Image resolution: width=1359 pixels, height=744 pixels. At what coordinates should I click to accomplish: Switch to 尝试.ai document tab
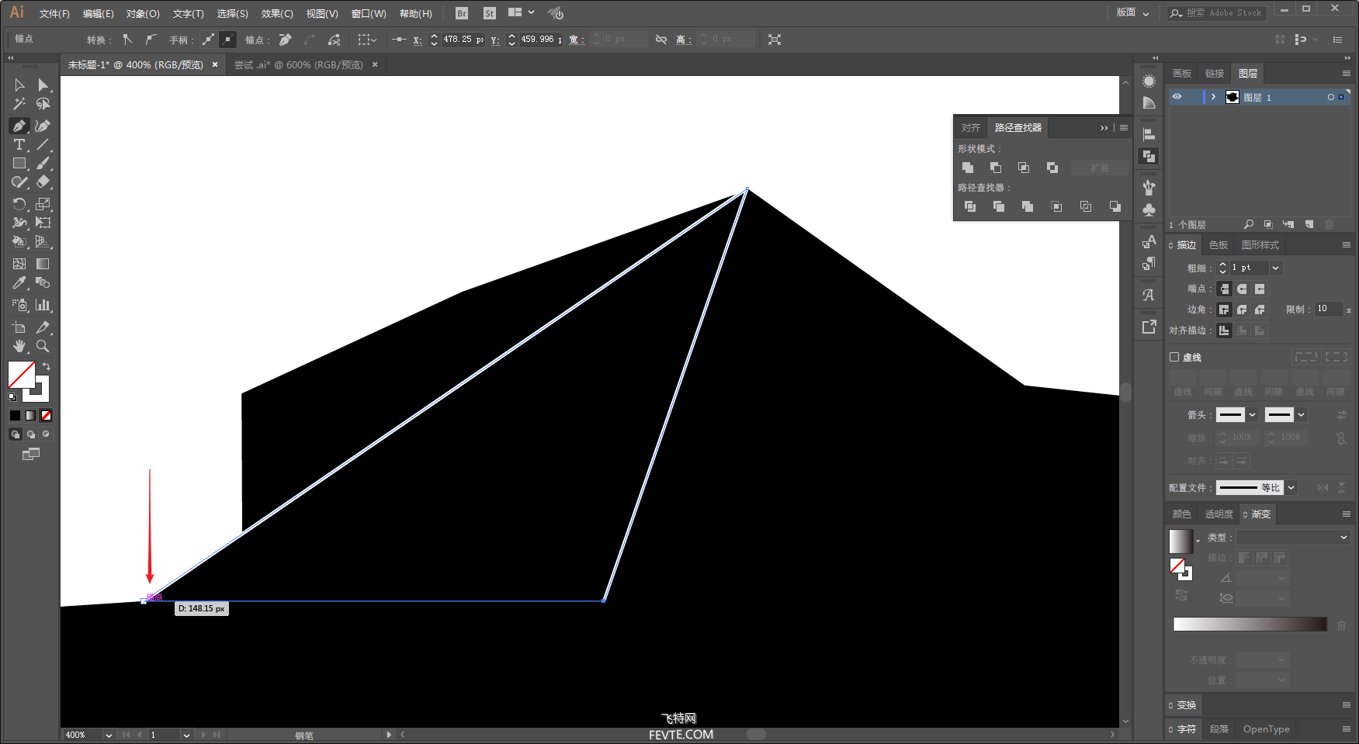pos(299,65)
